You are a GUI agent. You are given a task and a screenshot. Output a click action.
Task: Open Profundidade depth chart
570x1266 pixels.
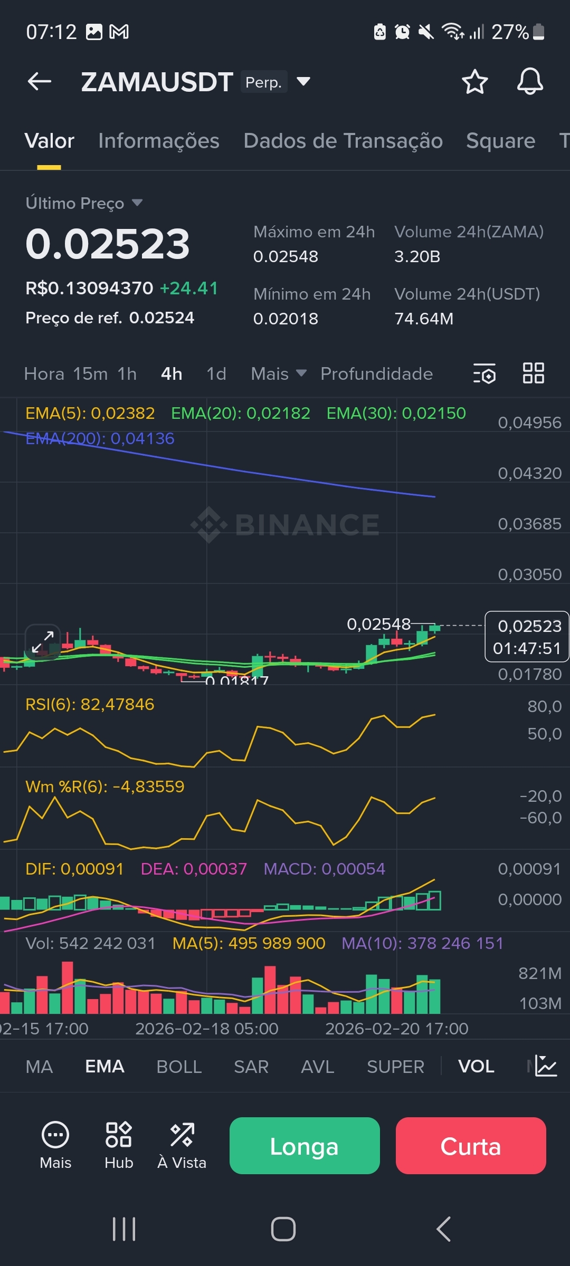377,373
